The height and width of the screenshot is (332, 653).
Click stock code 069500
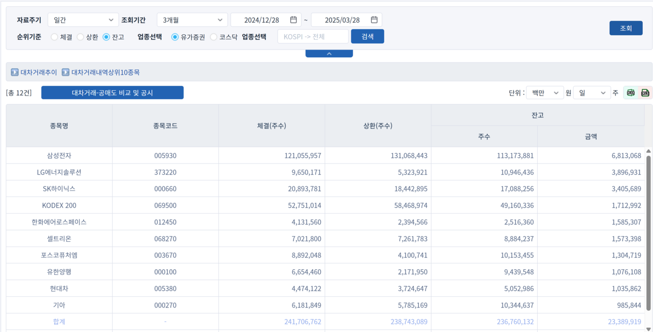click(x=165, y=205)
